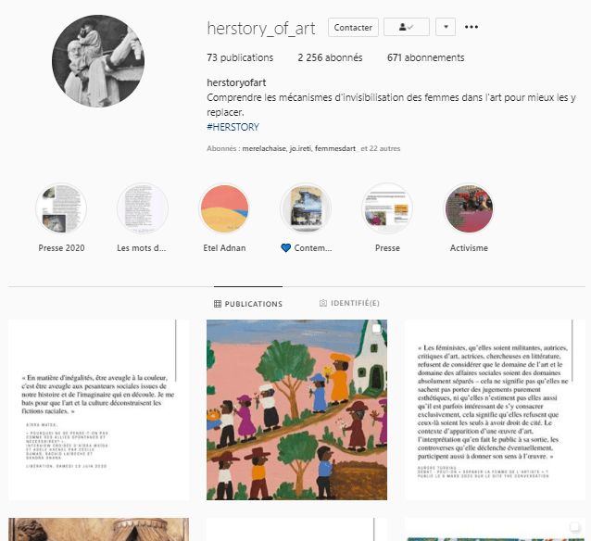This screenshot has height=541, width=591.
Task: Click the #HERSTORY hashtag link
Action: click(x=233, y=127)
